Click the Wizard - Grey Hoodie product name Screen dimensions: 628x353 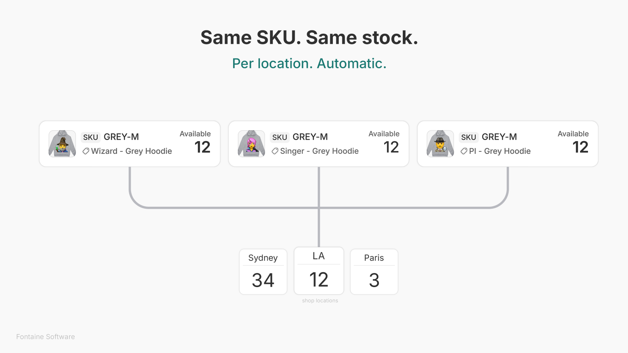click(131, 151)
